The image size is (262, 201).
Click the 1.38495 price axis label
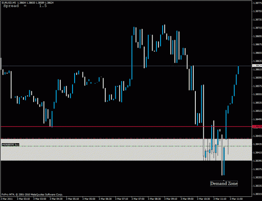coord(257,119)
